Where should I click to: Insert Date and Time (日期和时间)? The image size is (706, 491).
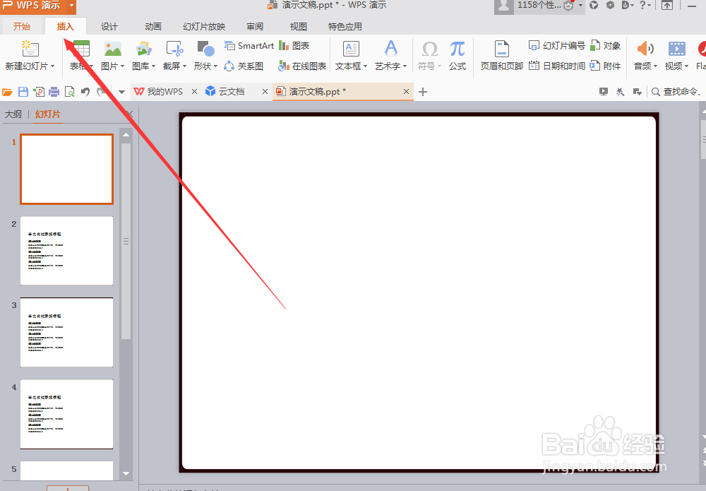[557, 66]
